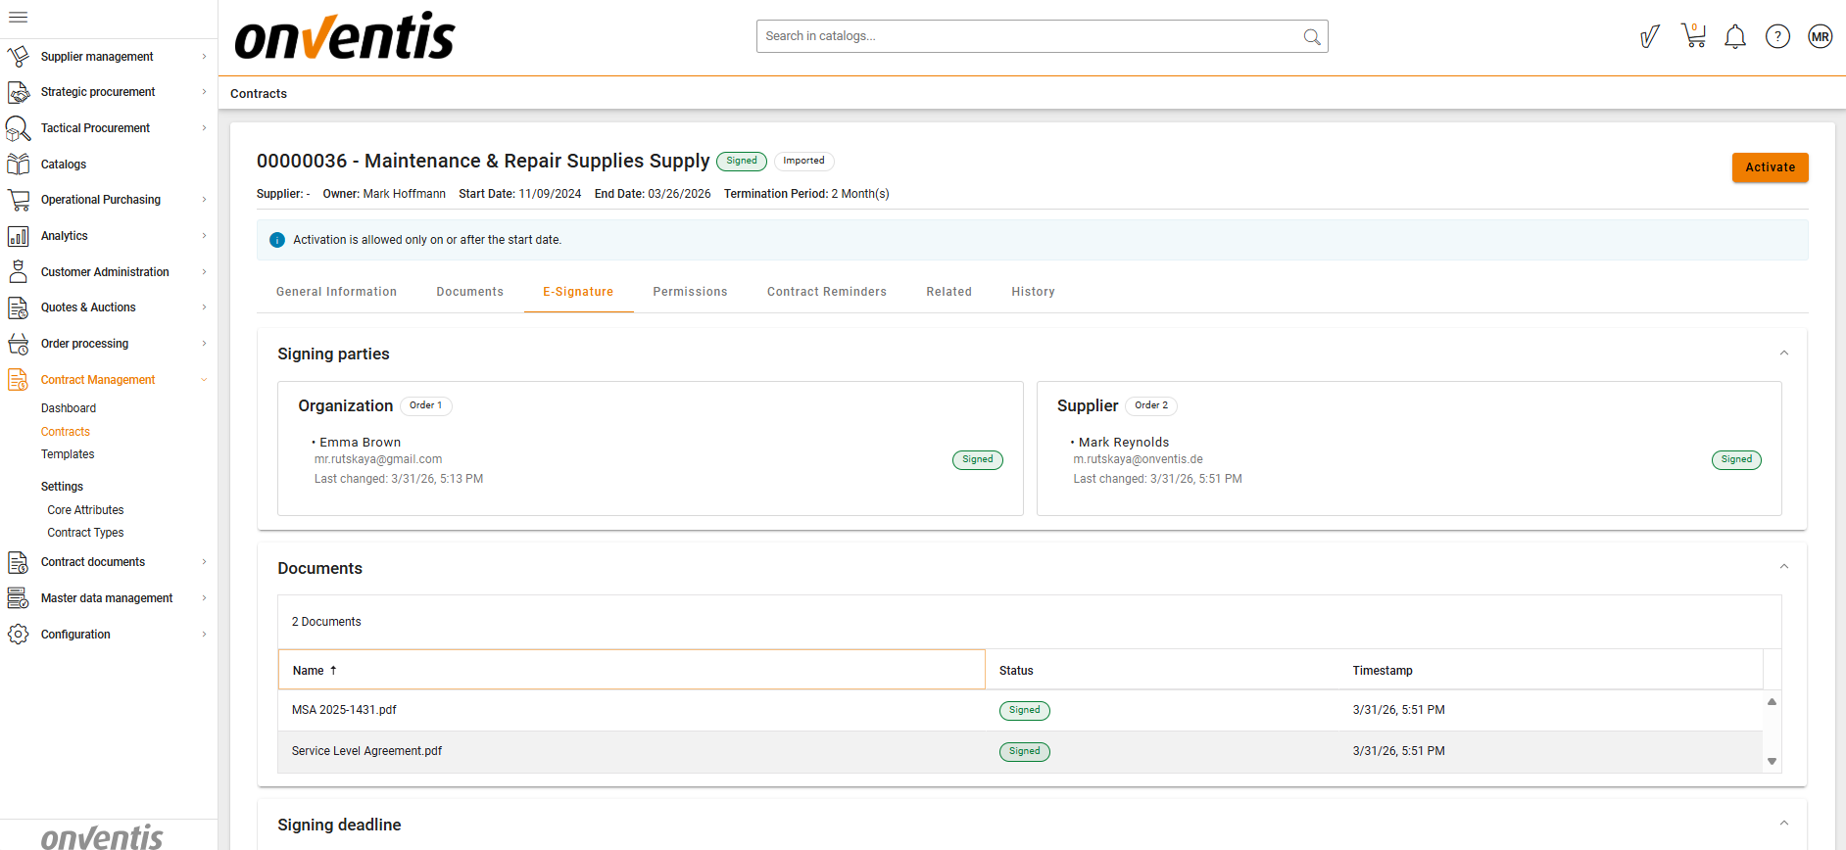Sort documents by the Name column
Screen dimensions: 1846x850
[309, 671]
